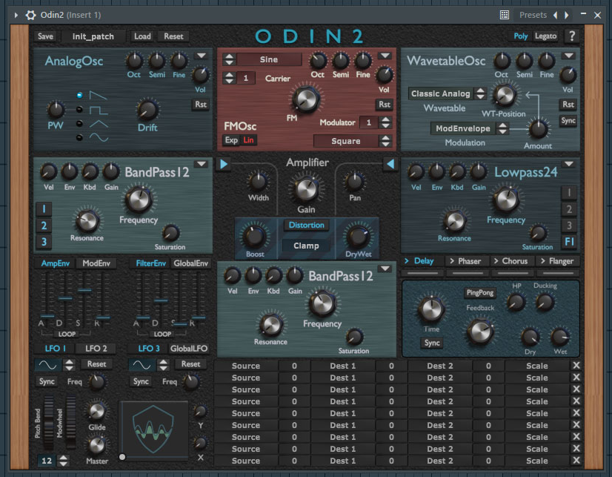Select the sine waveform in AnalogOsc
Screen dimensions: 612x477
pos(79,137)
